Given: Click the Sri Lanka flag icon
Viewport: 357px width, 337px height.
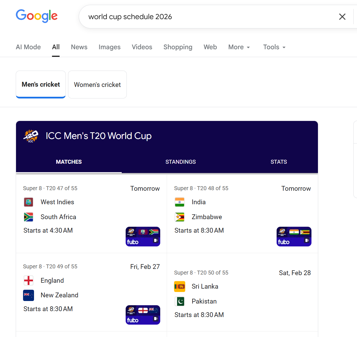Looking at the screenshot, I should (180, 286).
